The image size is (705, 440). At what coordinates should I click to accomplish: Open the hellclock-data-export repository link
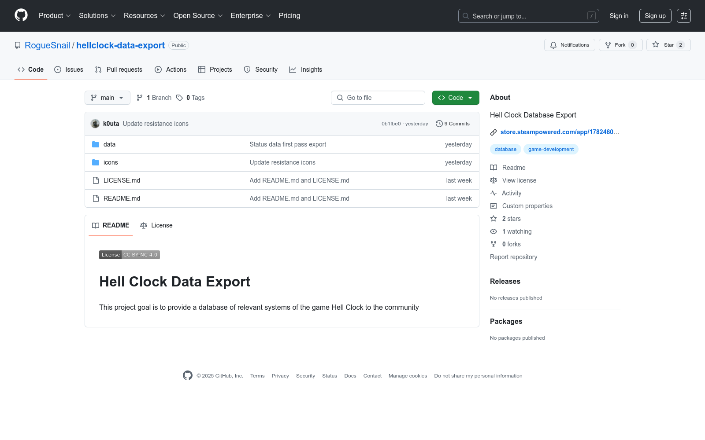[x=120, y=45]
